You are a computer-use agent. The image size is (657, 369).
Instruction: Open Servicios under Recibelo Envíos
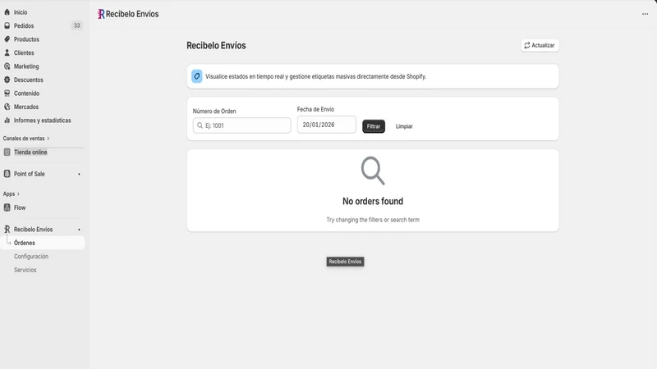coord(25,270)
